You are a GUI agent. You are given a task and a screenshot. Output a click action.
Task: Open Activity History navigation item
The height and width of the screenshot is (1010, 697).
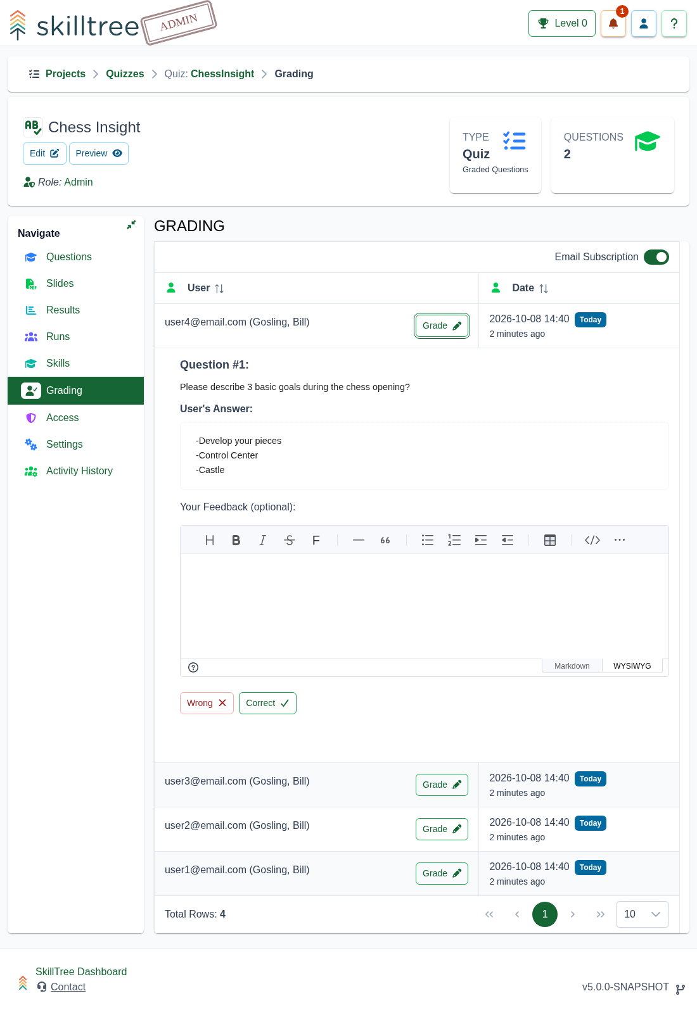click(x=79, y=471)
